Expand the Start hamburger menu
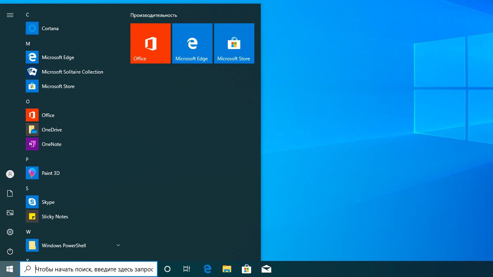This screenshot has width=493, height=277. pyautogui.click(x=10, y=15)
